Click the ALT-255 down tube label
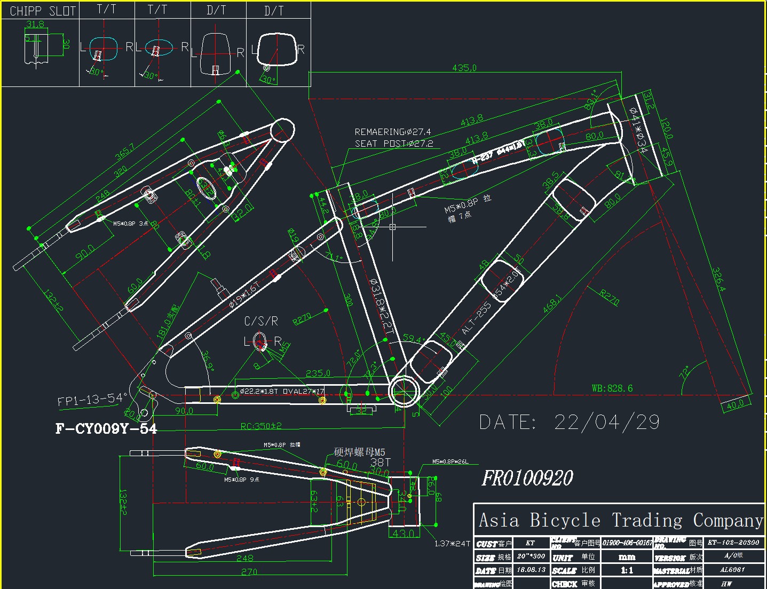 click(476, 319)
